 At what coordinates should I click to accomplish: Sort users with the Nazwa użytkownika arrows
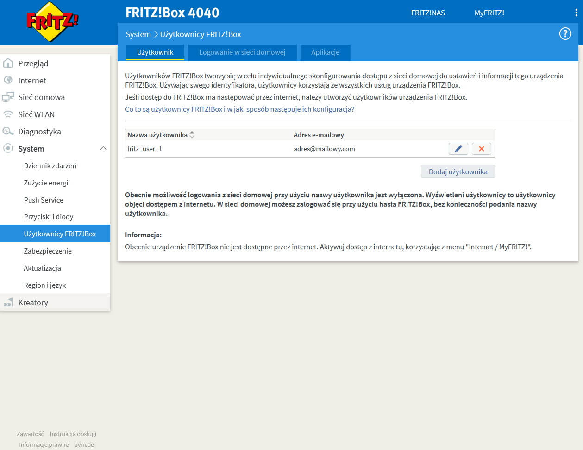click(x=192, y=135)
